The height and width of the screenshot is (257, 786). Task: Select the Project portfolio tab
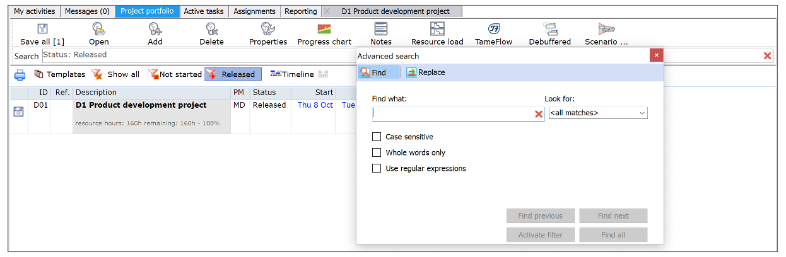[x=147, y=11]
